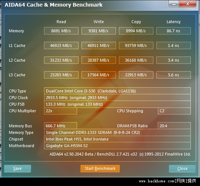The image size is (200, 186).
Task: Click the CPU Stepping value C2
Action: 174,111
